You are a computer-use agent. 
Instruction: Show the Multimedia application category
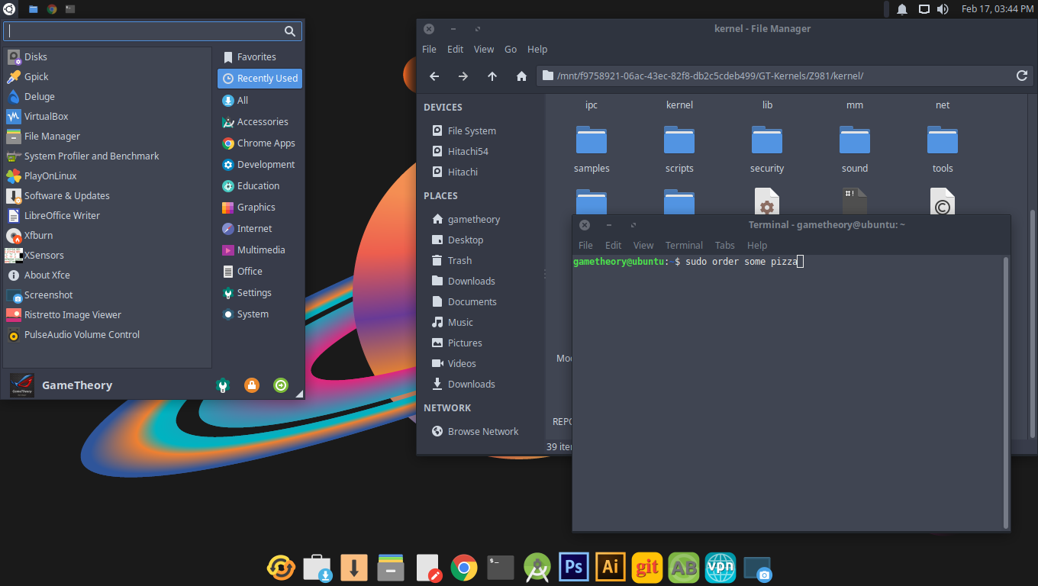tap(259, 250)
